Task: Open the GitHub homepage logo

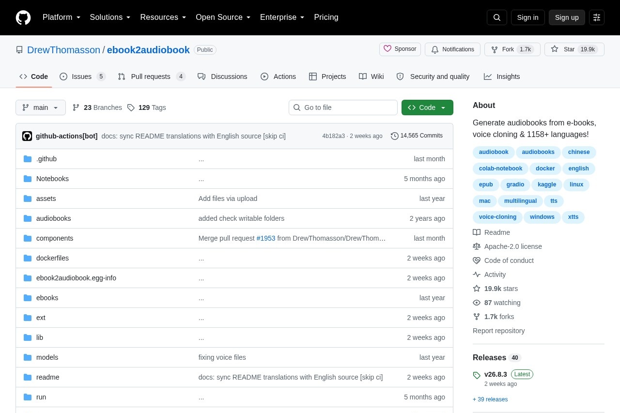Action: pos(23,17)
